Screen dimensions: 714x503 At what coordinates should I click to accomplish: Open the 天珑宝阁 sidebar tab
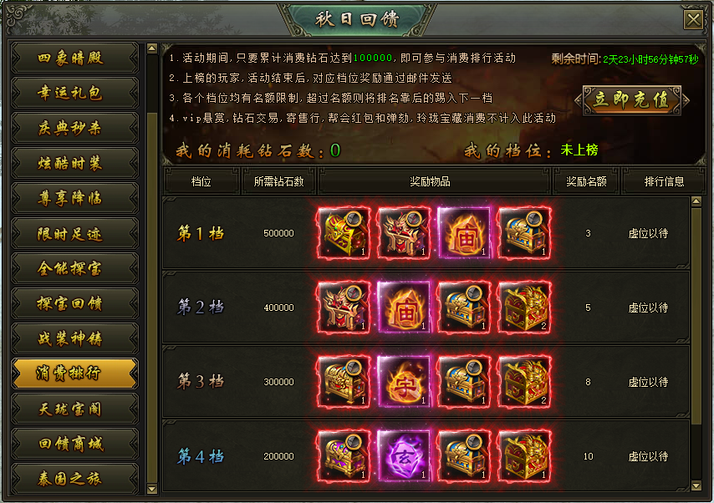coord(74,409)
